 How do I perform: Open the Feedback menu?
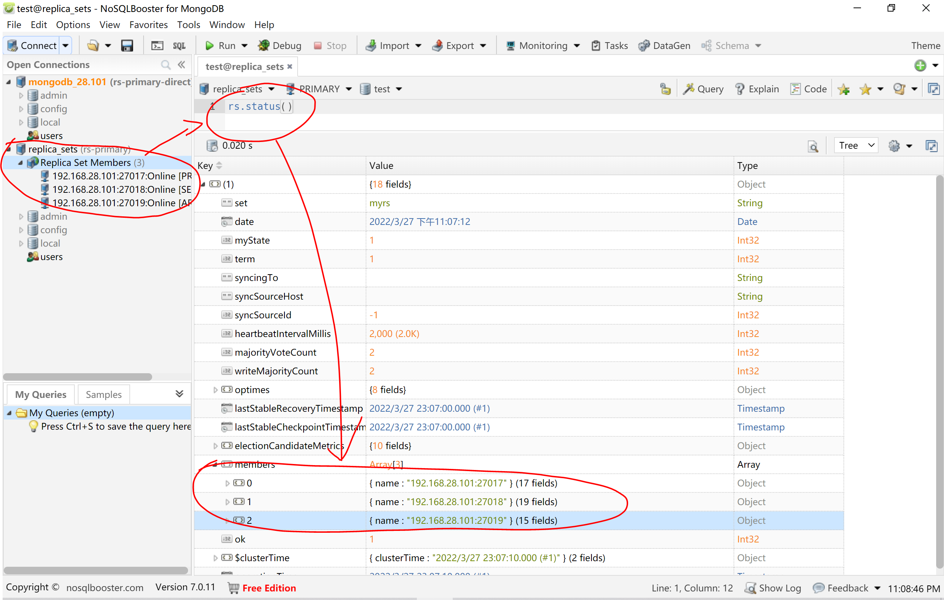(847, 588)
